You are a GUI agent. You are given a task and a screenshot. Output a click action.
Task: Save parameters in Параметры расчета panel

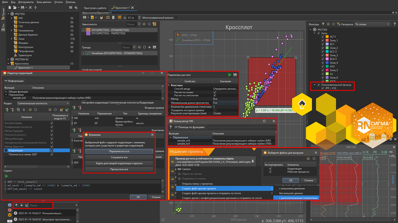[235, 75]
